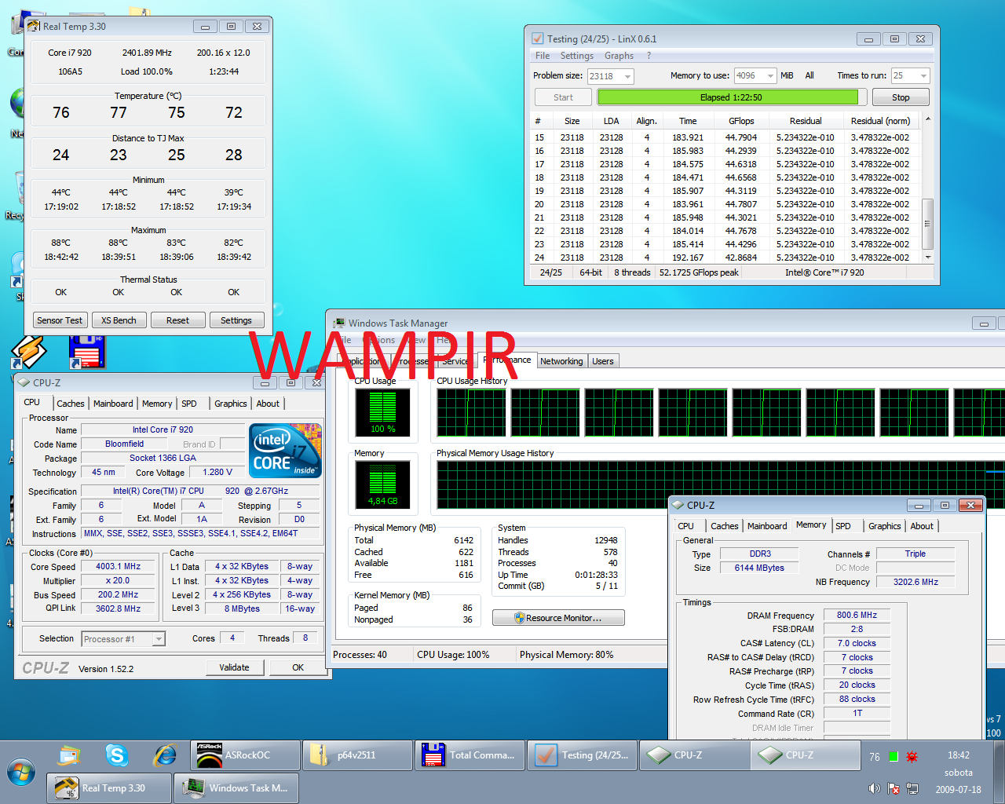Viewport: 1005px width, 804px height.
Task: Open the Windows Start orb
Action: click(x=21, y=773)
